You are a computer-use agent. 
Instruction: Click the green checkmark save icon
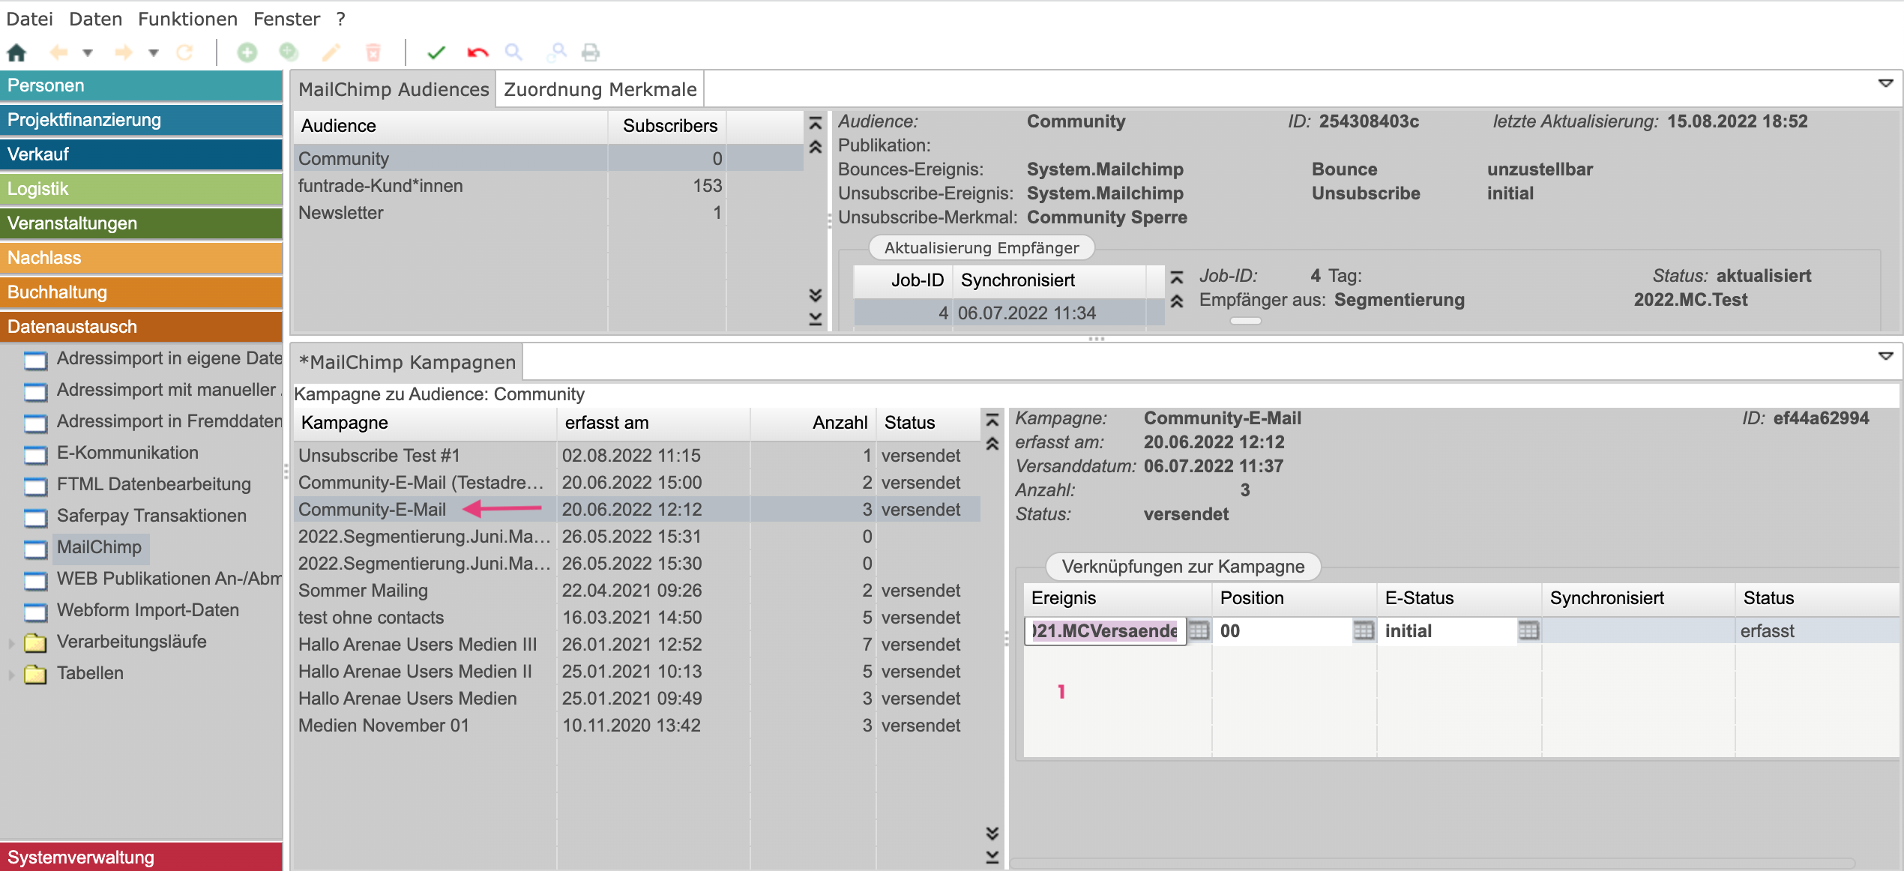436,52
